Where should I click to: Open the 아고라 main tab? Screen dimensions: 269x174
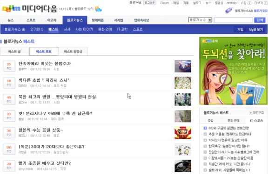tap(52, 20)
